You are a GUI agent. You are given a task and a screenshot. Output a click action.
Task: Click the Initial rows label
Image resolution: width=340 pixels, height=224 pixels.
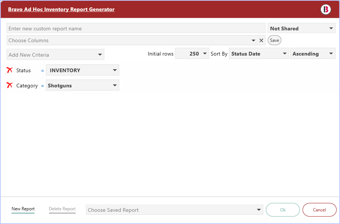[x=161, y=54]
